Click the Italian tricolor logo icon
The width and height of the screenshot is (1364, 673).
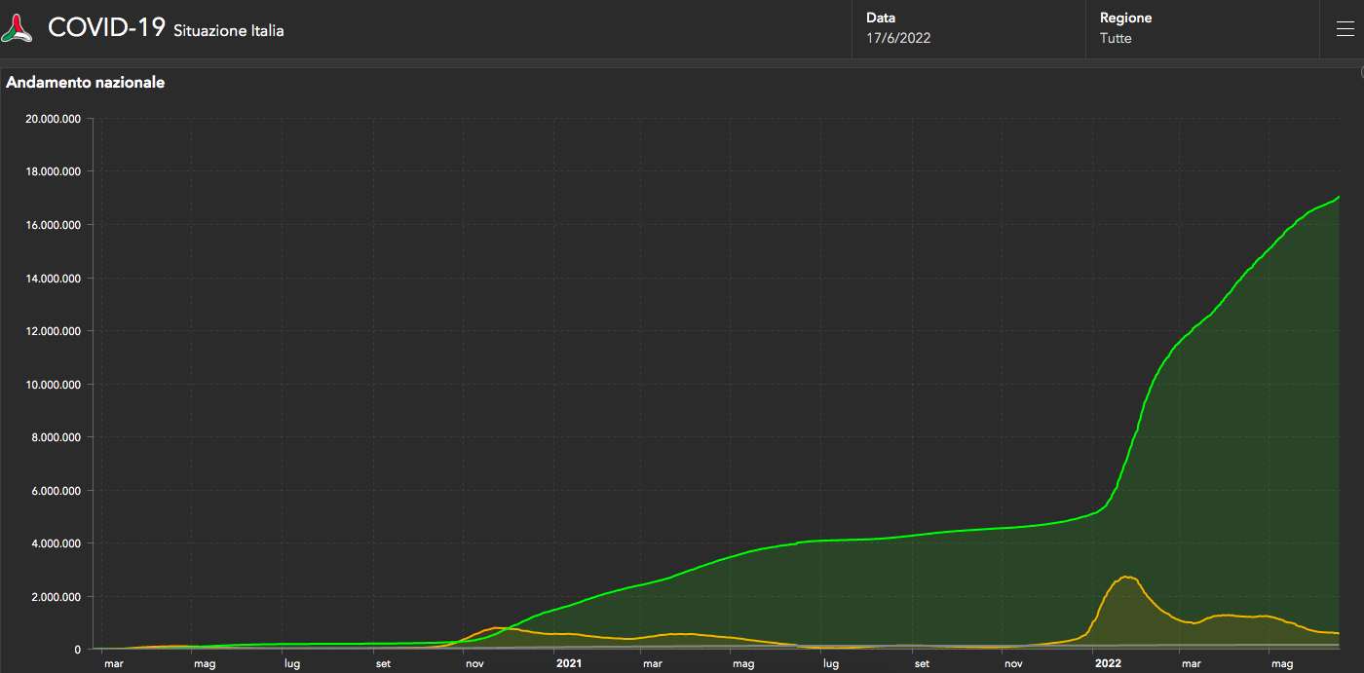pyautogui.click(x=17, y=28)
